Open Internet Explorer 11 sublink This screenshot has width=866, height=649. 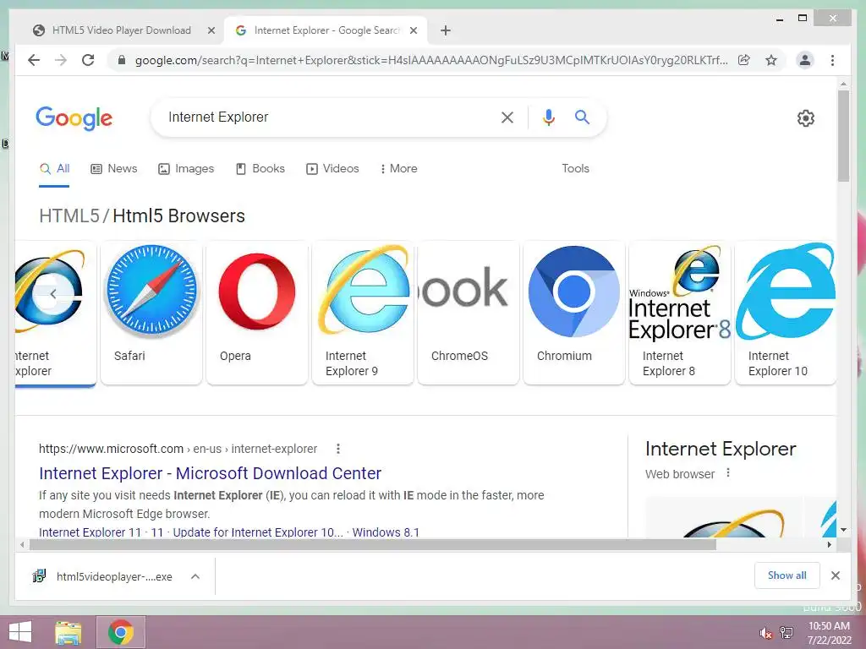click(90, 532)
